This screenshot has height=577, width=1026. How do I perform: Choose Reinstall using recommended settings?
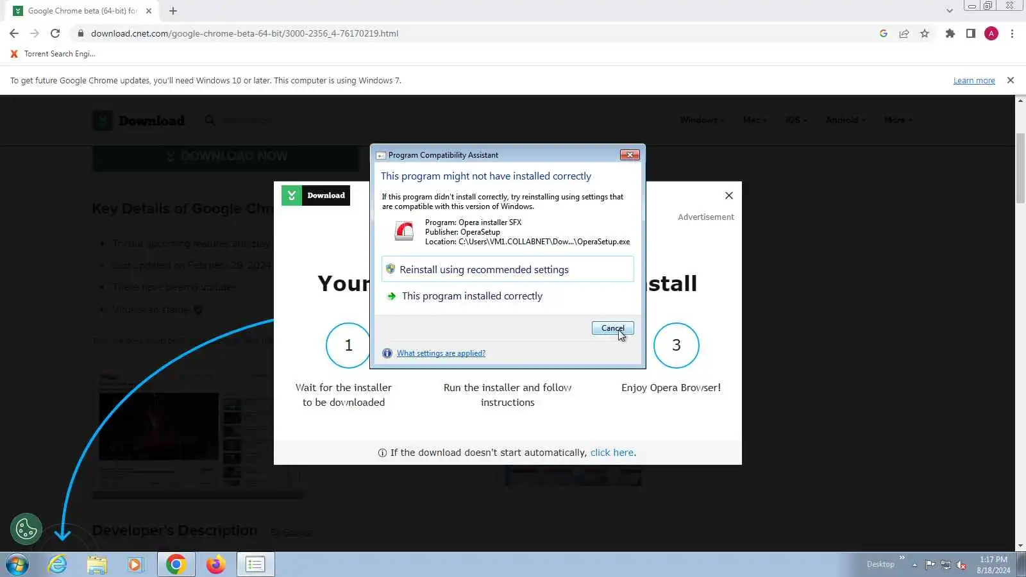(x=508, y=269)
